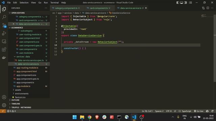
Task: Open Slack from taskbar
Action: (104, 117)
